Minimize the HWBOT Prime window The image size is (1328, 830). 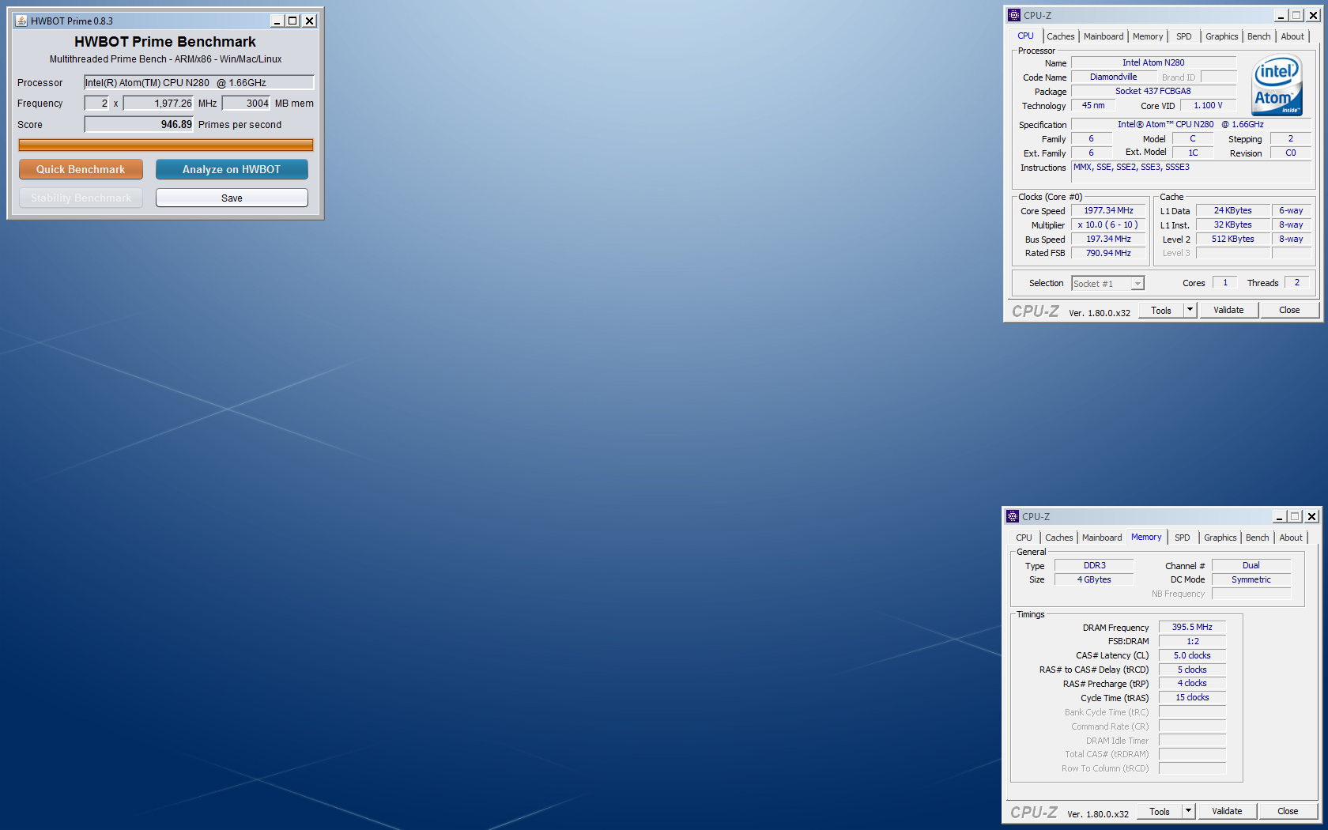(x=277, y=21)
